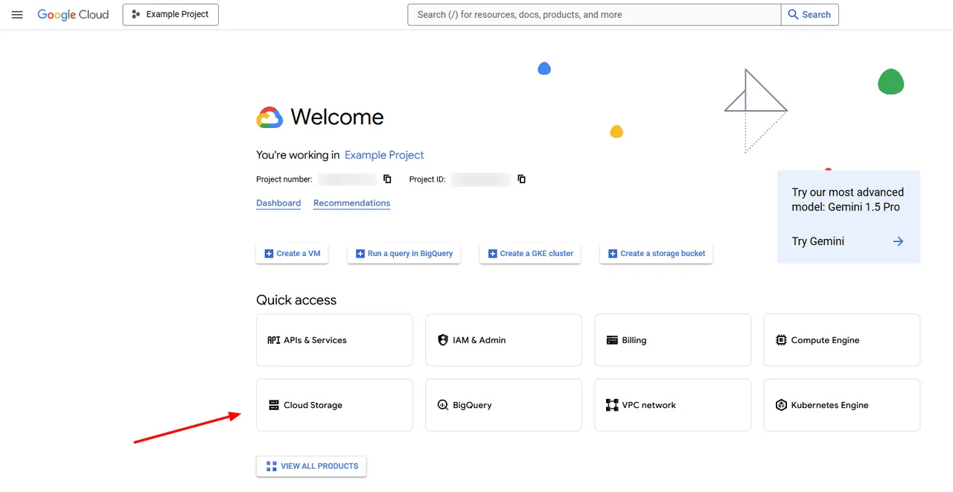Open the VPC network card

pos(672,405)
